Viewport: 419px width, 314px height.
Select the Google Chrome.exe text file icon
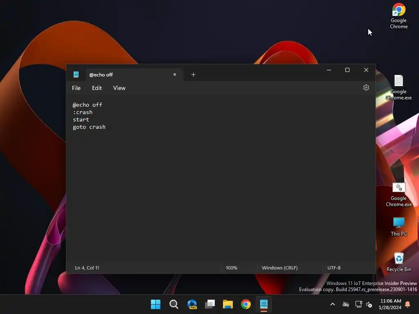[399, 87]
